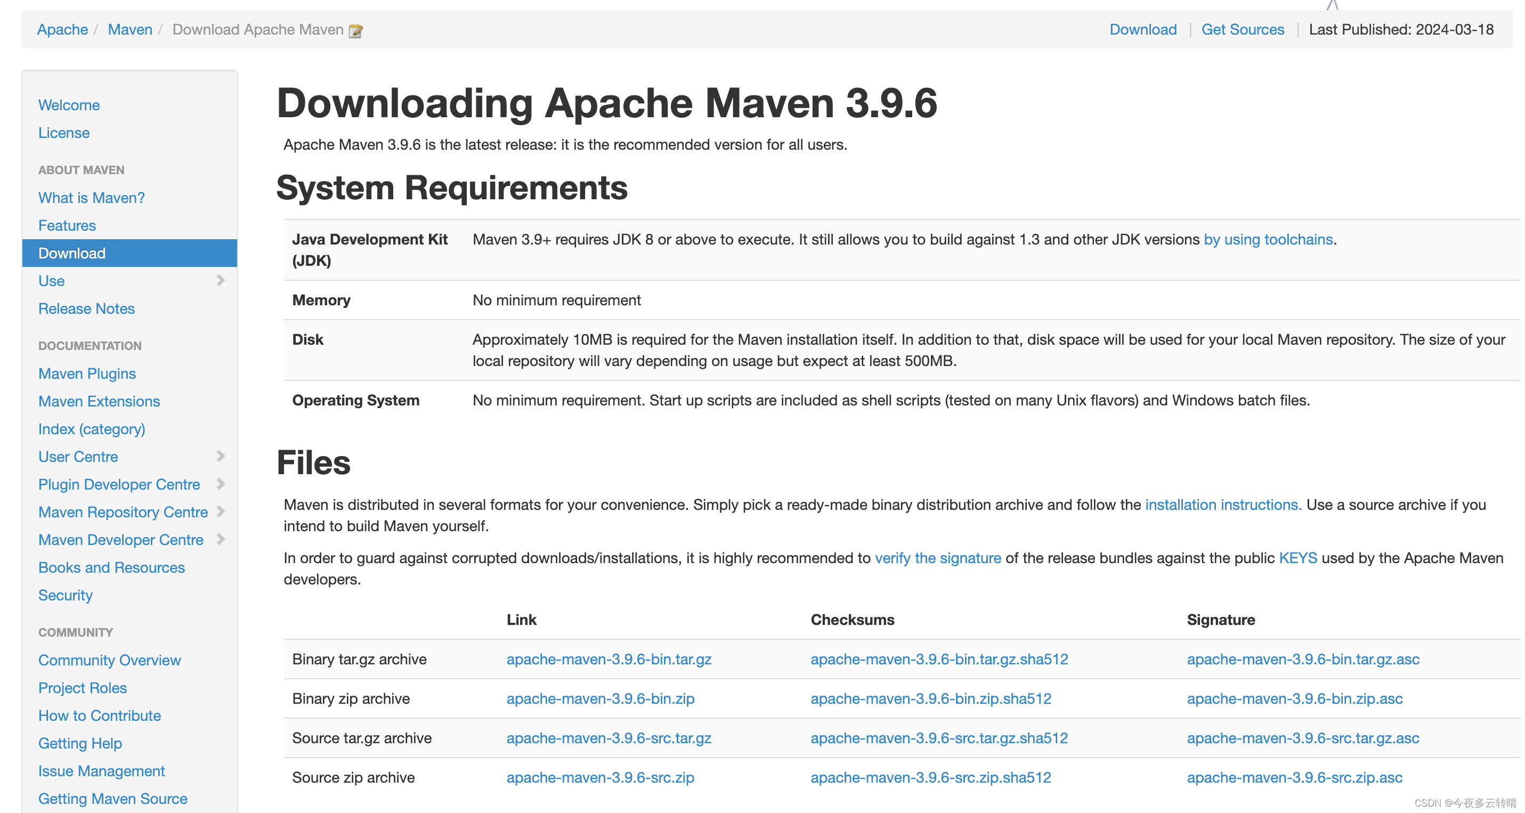Click the Download link in top navigation

coord(1142,29)
